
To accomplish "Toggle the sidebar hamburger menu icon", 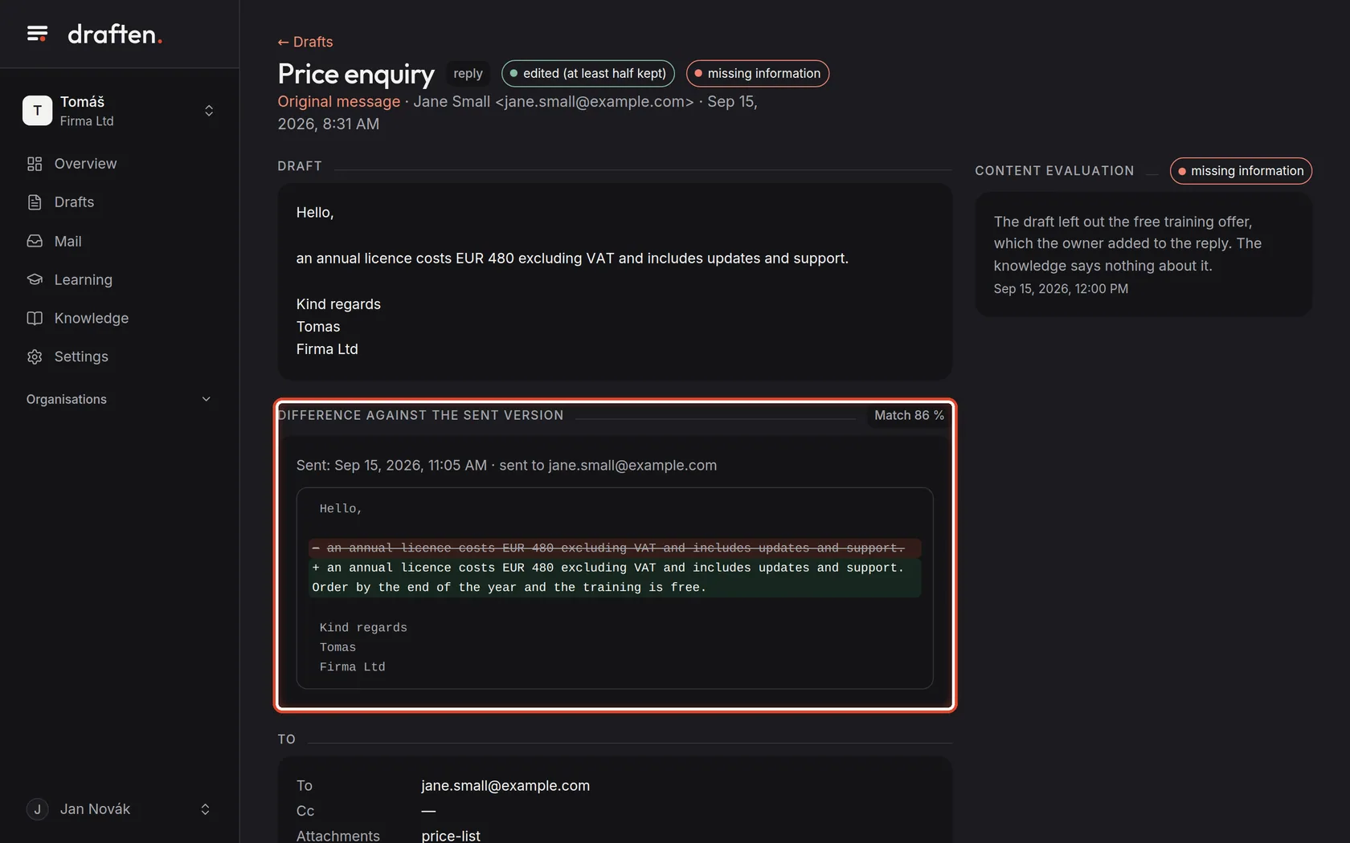I will pyautogui.click(x=37, y=34).
